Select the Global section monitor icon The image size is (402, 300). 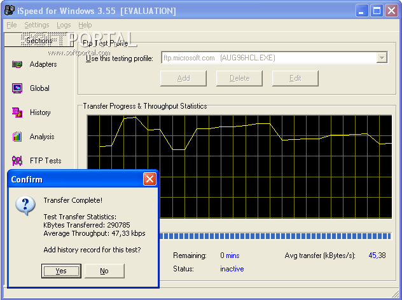[x=17, y=88]
